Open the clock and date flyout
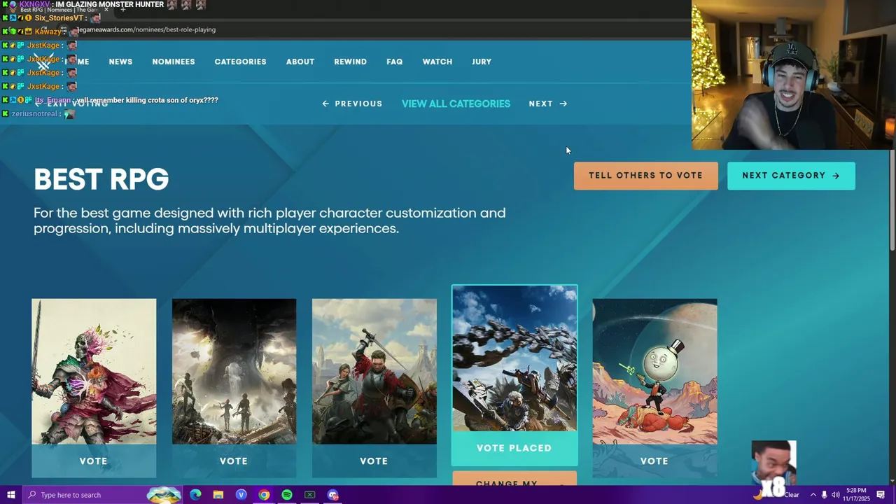This screenshot has height=504, width=896. (x=856, y=495)
